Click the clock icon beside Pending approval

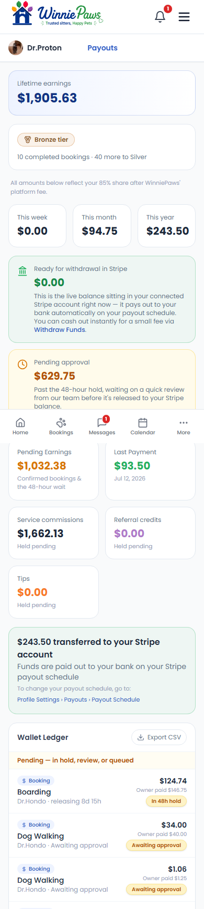tap(22, 364)
